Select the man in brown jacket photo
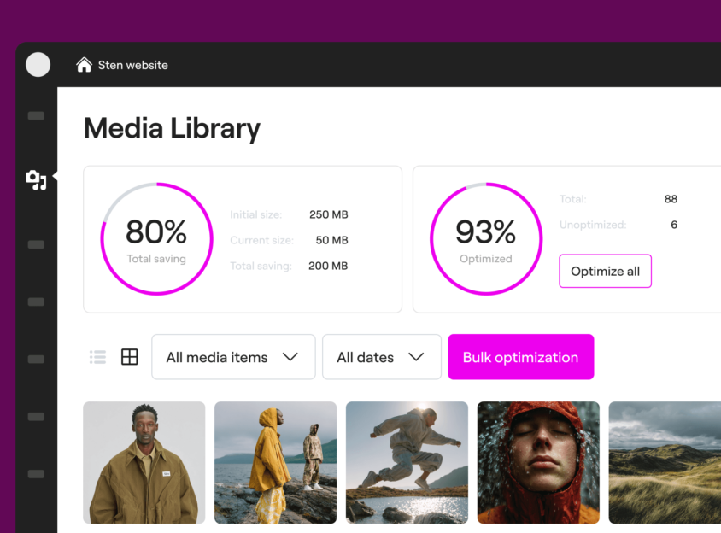Image resolution: width=721 pixels, height=533 pixels. click(x=144, y=462)
